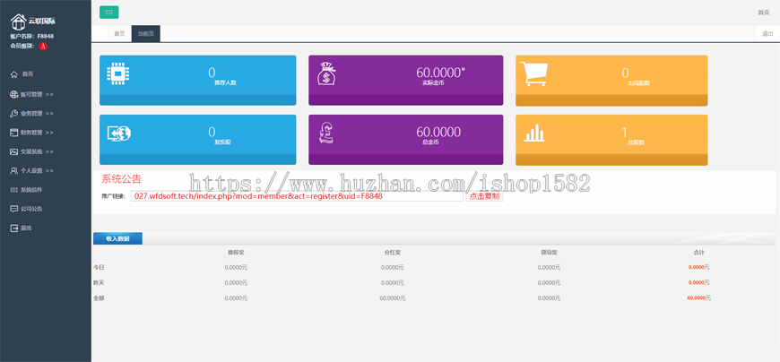Click 今日 row 分红奖 value 0.0000元
The image size is (780, 362).
[x=393, y=267]
